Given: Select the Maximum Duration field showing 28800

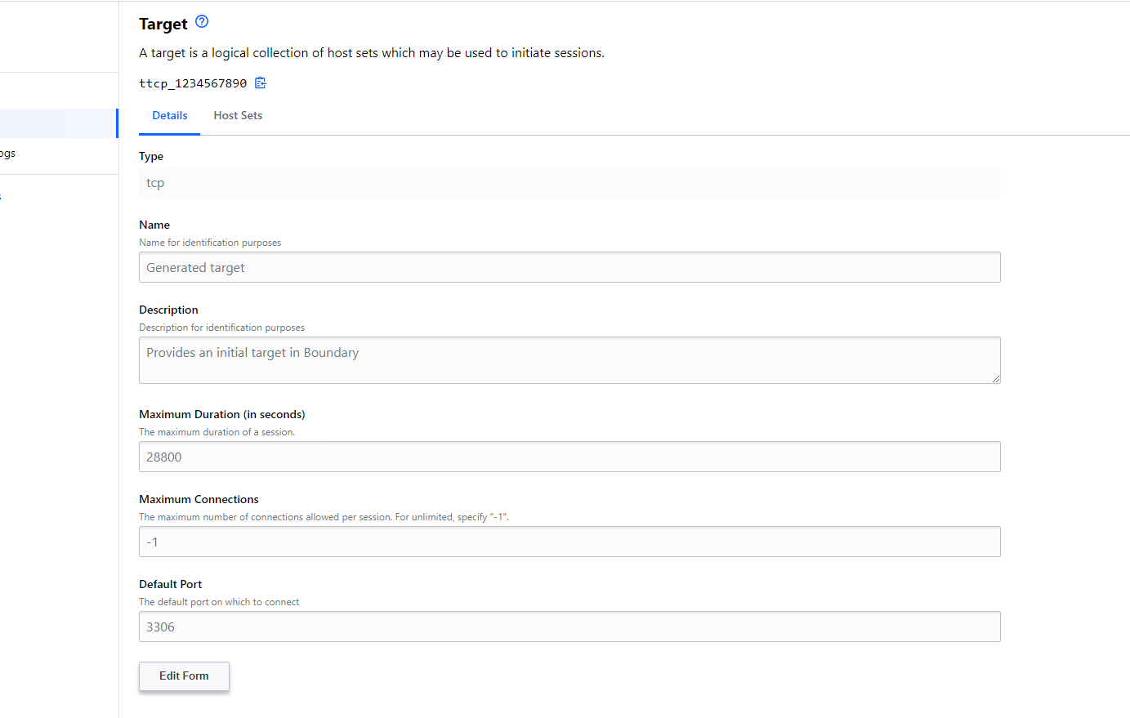Looking at the screenshot, I should click(x=569, y=457).
